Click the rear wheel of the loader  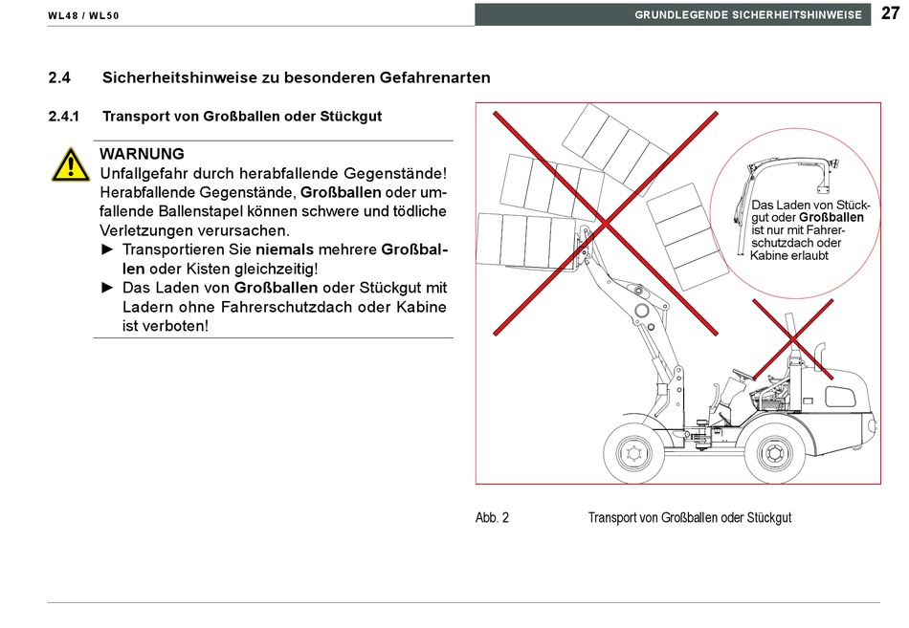tap(773, 453)
